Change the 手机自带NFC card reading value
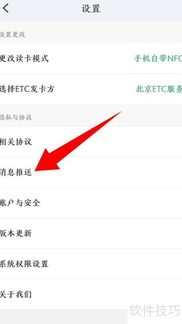The height and width of the screenshot is (324, 182). [x=158, y=59]
